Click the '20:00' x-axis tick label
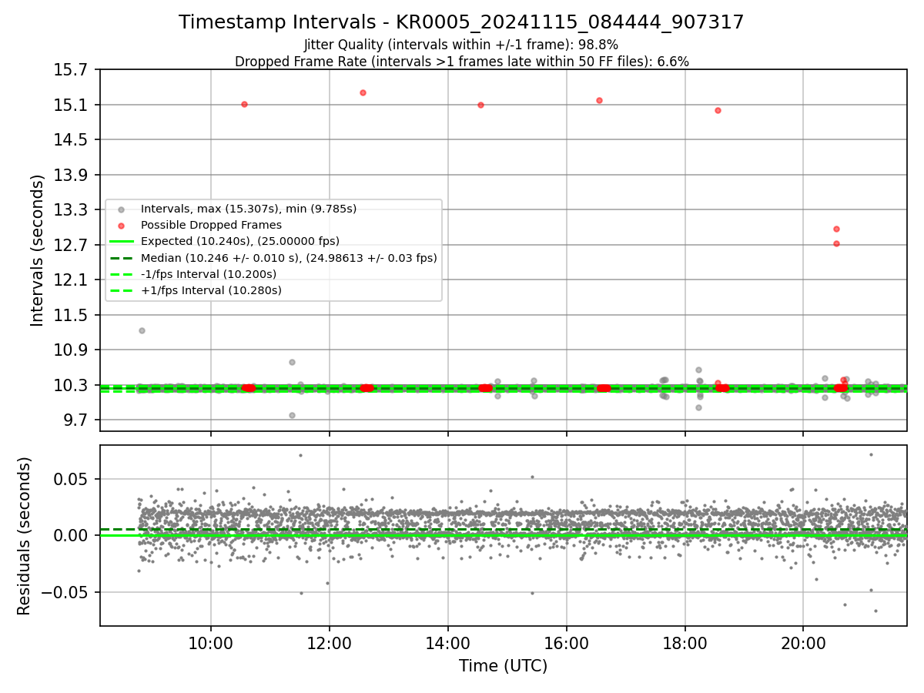 pyautogui.click(x=804, y=644)
